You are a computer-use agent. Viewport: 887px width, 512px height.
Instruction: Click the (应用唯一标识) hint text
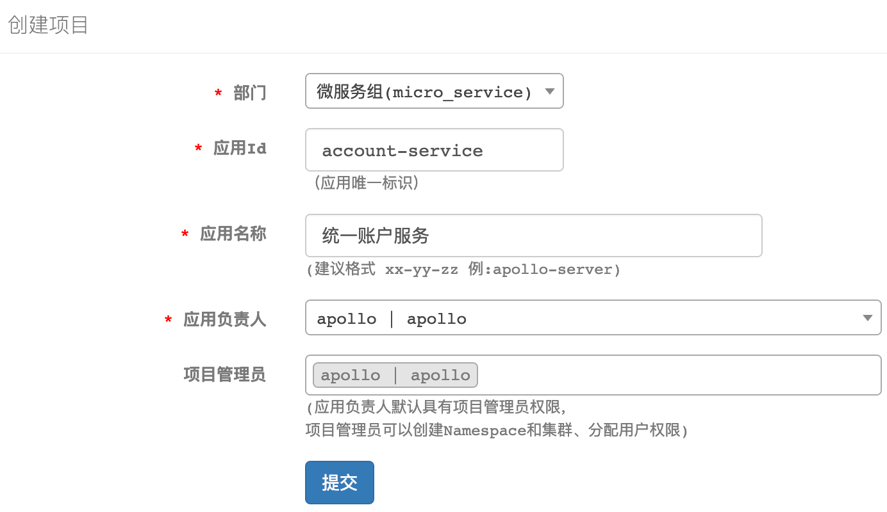[366, 183]
